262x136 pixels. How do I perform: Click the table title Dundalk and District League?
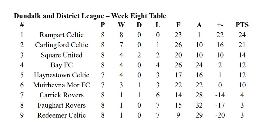pyautogui.click(x=59, y=16)
